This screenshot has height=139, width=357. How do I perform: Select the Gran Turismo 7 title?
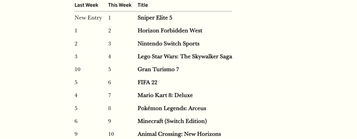click(x=158, y=69)
